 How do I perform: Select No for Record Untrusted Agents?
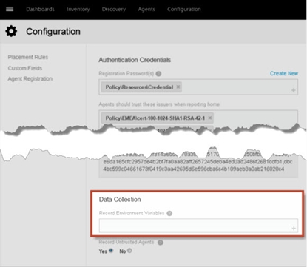click(129, 251)
